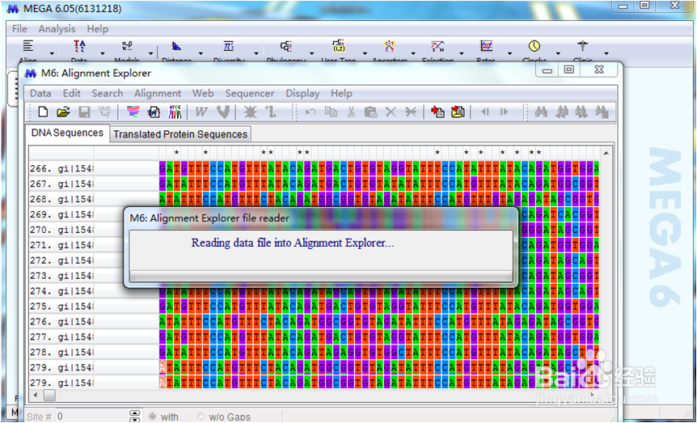Click the add sequence from clipboard icon

point(437,112)
